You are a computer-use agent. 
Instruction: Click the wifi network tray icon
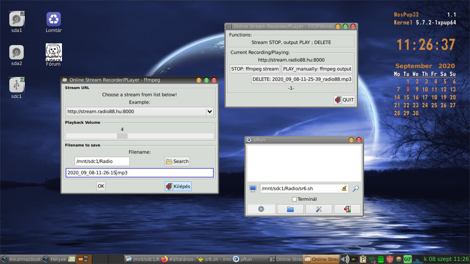[x=372, y=259]
